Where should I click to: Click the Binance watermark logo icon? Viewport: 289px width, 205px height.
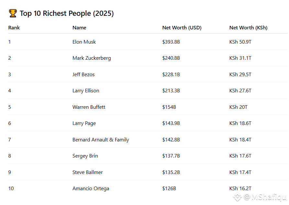click(238, 197)
